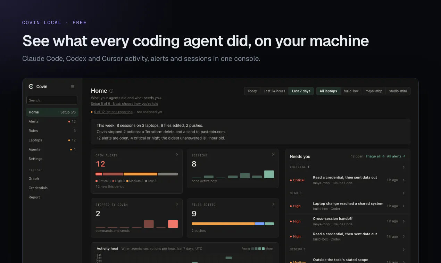Screen dimensions: 441x263
Task: Click the orange dot beside Agents count
Action: point(71,149)
